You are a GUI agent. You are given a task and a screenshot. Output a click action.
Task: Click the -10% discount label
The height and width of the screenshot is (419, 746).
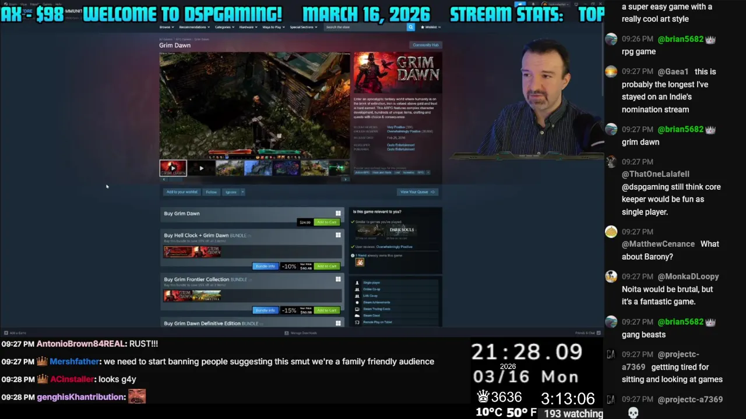tap(289, 266)
